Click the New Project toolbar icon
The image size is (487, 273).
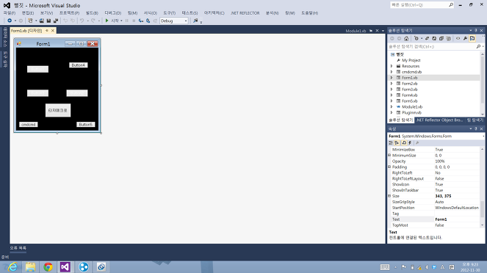pos(30,21)
